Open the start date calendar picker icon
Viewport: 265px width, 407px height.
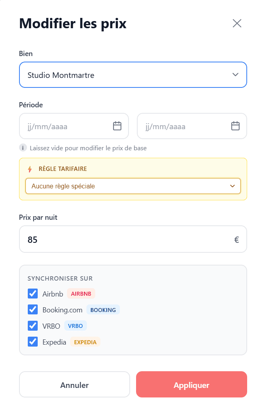pyautogui.click(x=117, y=126)
